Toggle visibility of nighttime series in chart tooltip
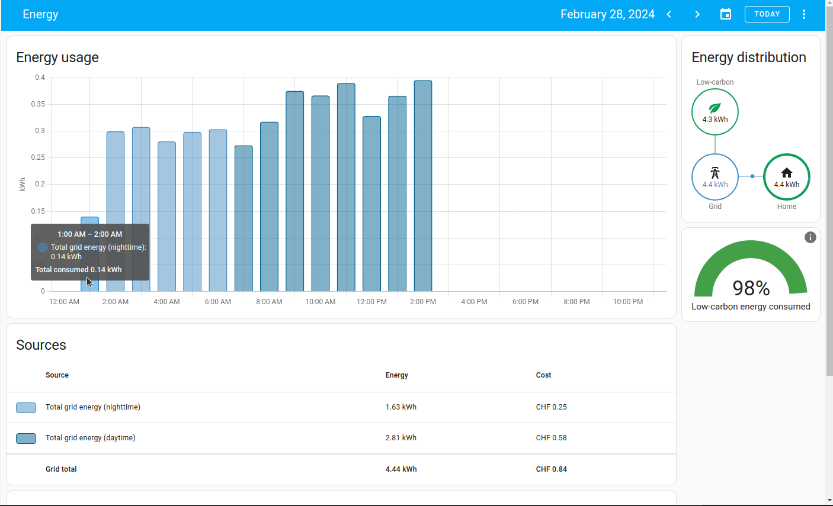Screen dimensions: 833x506 (41, 247)
